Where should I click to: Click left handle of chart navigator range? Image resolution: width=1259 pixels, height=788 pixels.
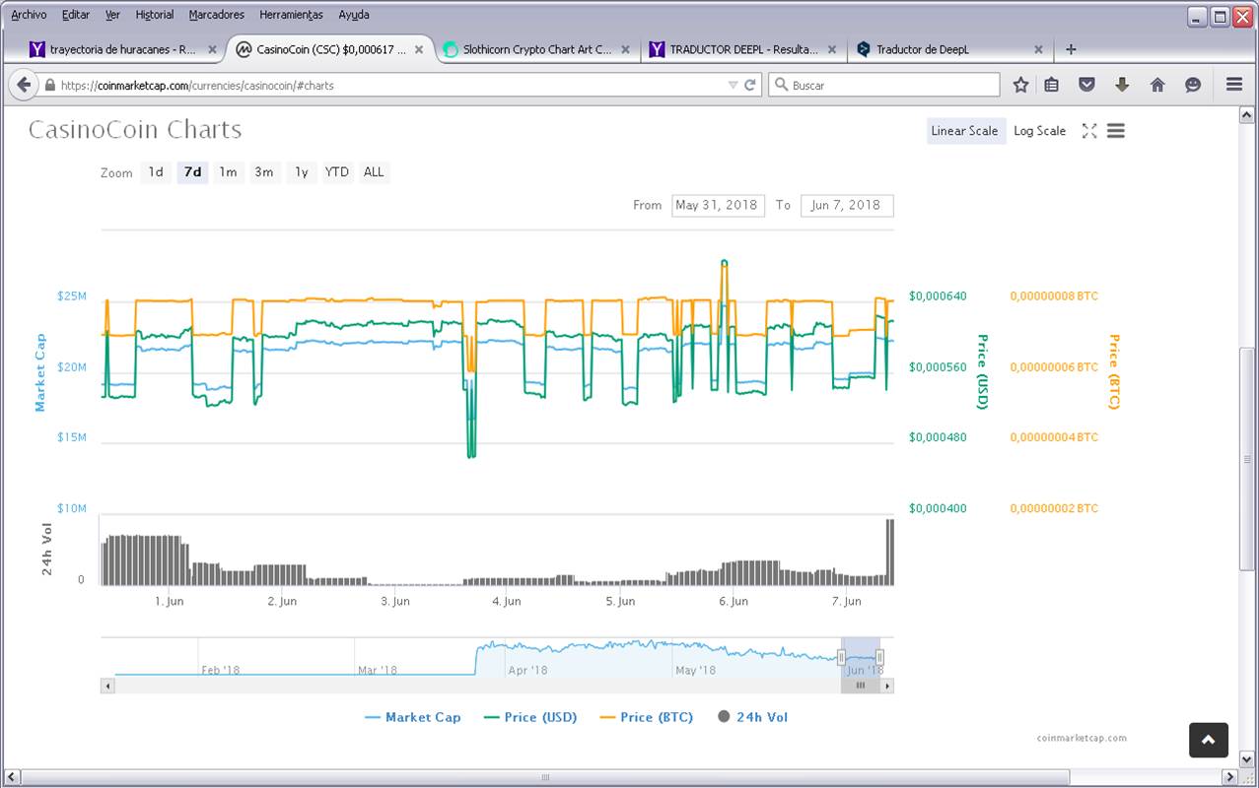point(842,657)
